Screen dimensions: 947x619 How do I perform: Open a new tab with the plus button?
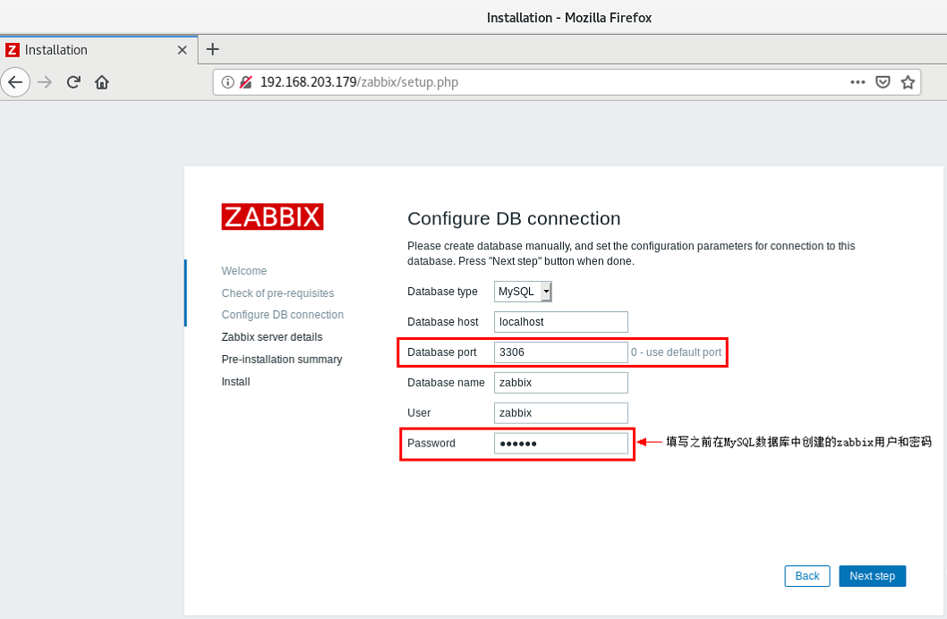pos(213,49)
